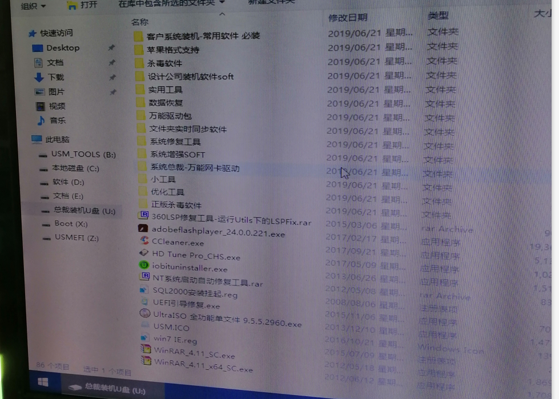This screenshot has height=399, width=559.
Task: Select the 苹果格式支持 folder icon
Action: pyautogui.click(x=139, y=50)
